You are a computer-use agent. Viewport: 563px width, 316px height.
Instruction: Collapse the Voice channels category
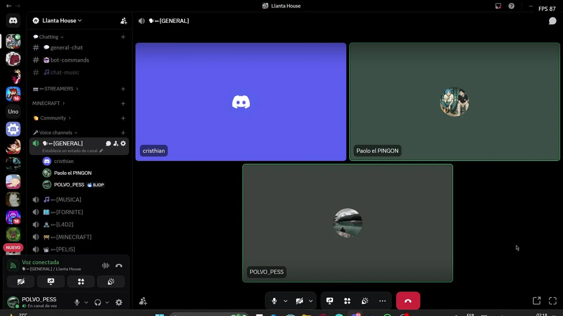[x=55, y=133]
